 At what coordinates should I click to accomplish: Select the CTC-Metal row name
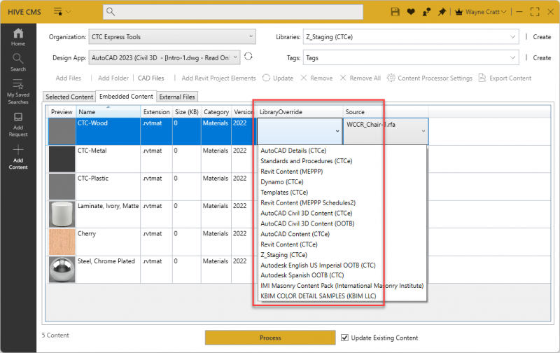[x=92, y=151]
